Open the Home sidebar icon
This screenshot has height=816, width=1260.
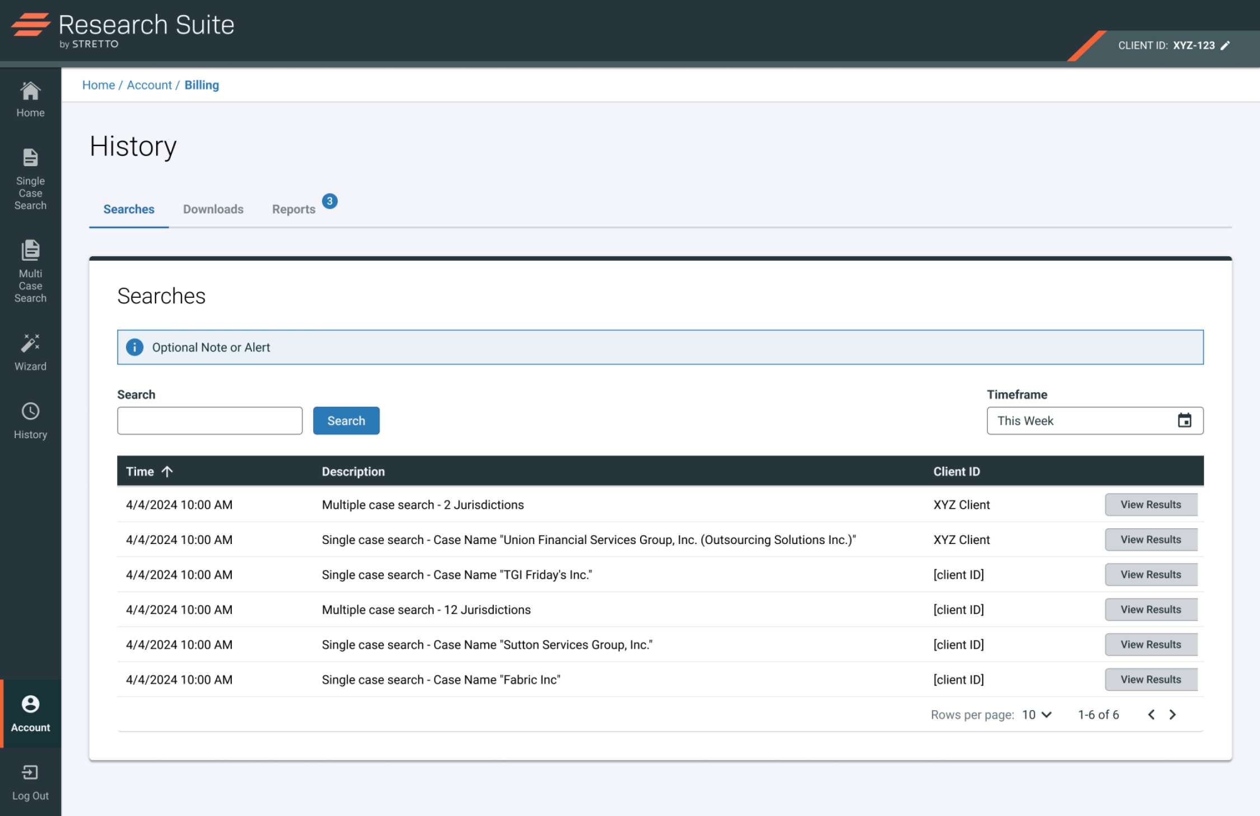[30, 91]
